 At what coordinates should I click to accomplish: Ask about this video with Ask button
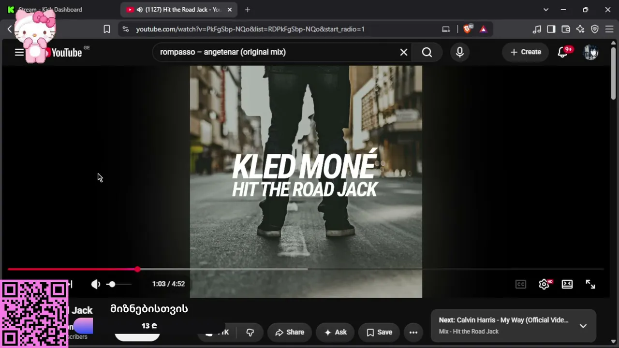(x=336, y=332)
